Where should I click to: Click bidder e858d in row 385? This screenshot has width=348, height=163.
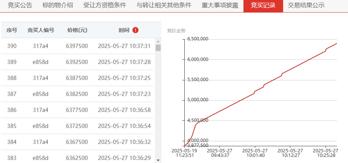[x=40, y=126]
